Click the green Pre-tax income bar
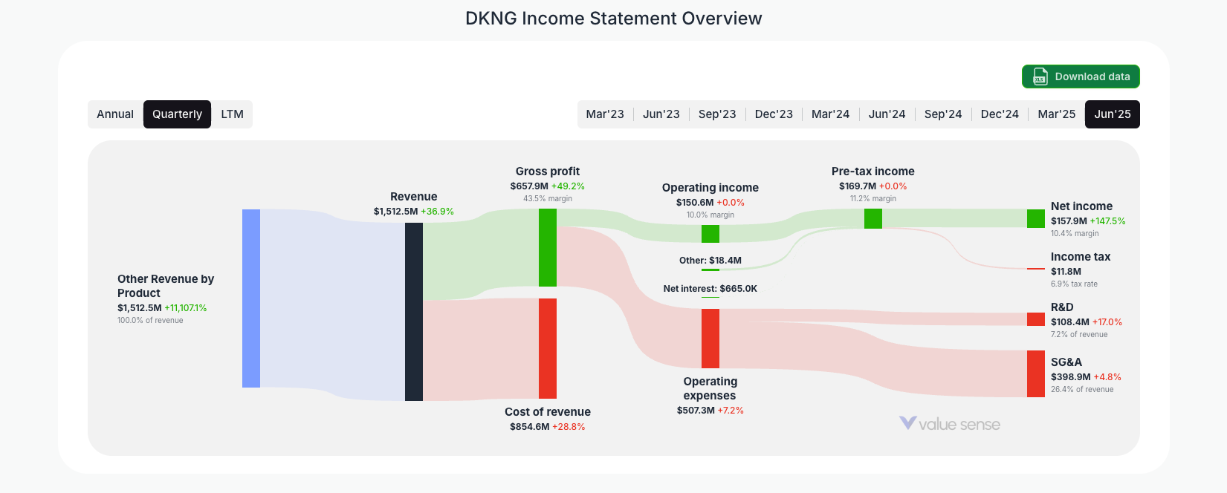This screenshot has height=493, width=1227. [x=873, y=218]
